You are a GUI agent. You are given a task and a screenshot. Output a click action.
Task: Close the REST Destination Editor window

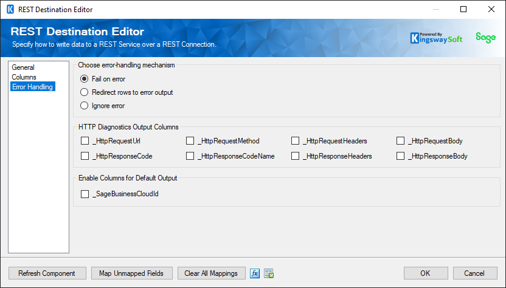491,9
